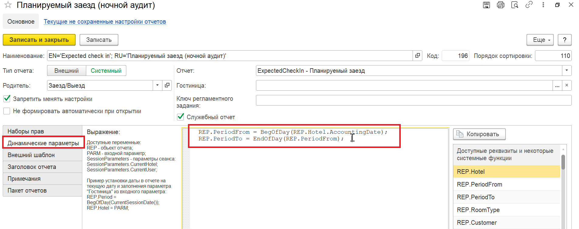Select REP.PeriodTo in attributes list
This screenshot has width=579, height=229.
506,197
